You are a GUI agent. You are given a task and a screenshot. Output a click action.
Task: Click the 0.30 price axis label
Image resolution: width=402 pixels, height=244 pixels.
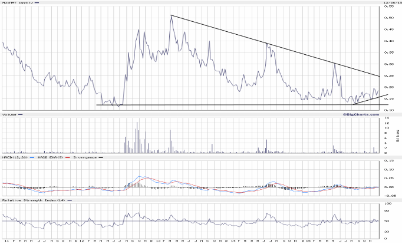(x=389, y=64)
